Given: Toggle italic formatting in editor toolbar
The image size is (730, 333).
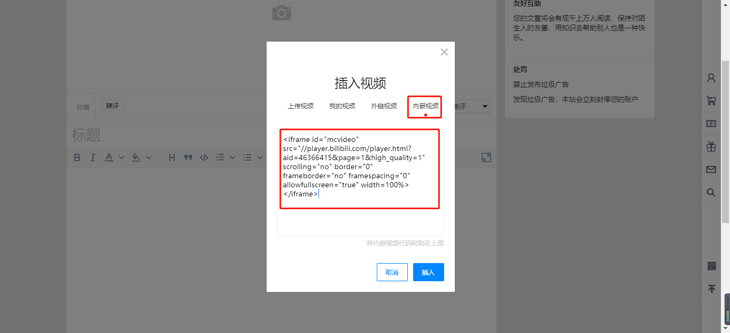Looking at the screenshot, I should 92,157.
